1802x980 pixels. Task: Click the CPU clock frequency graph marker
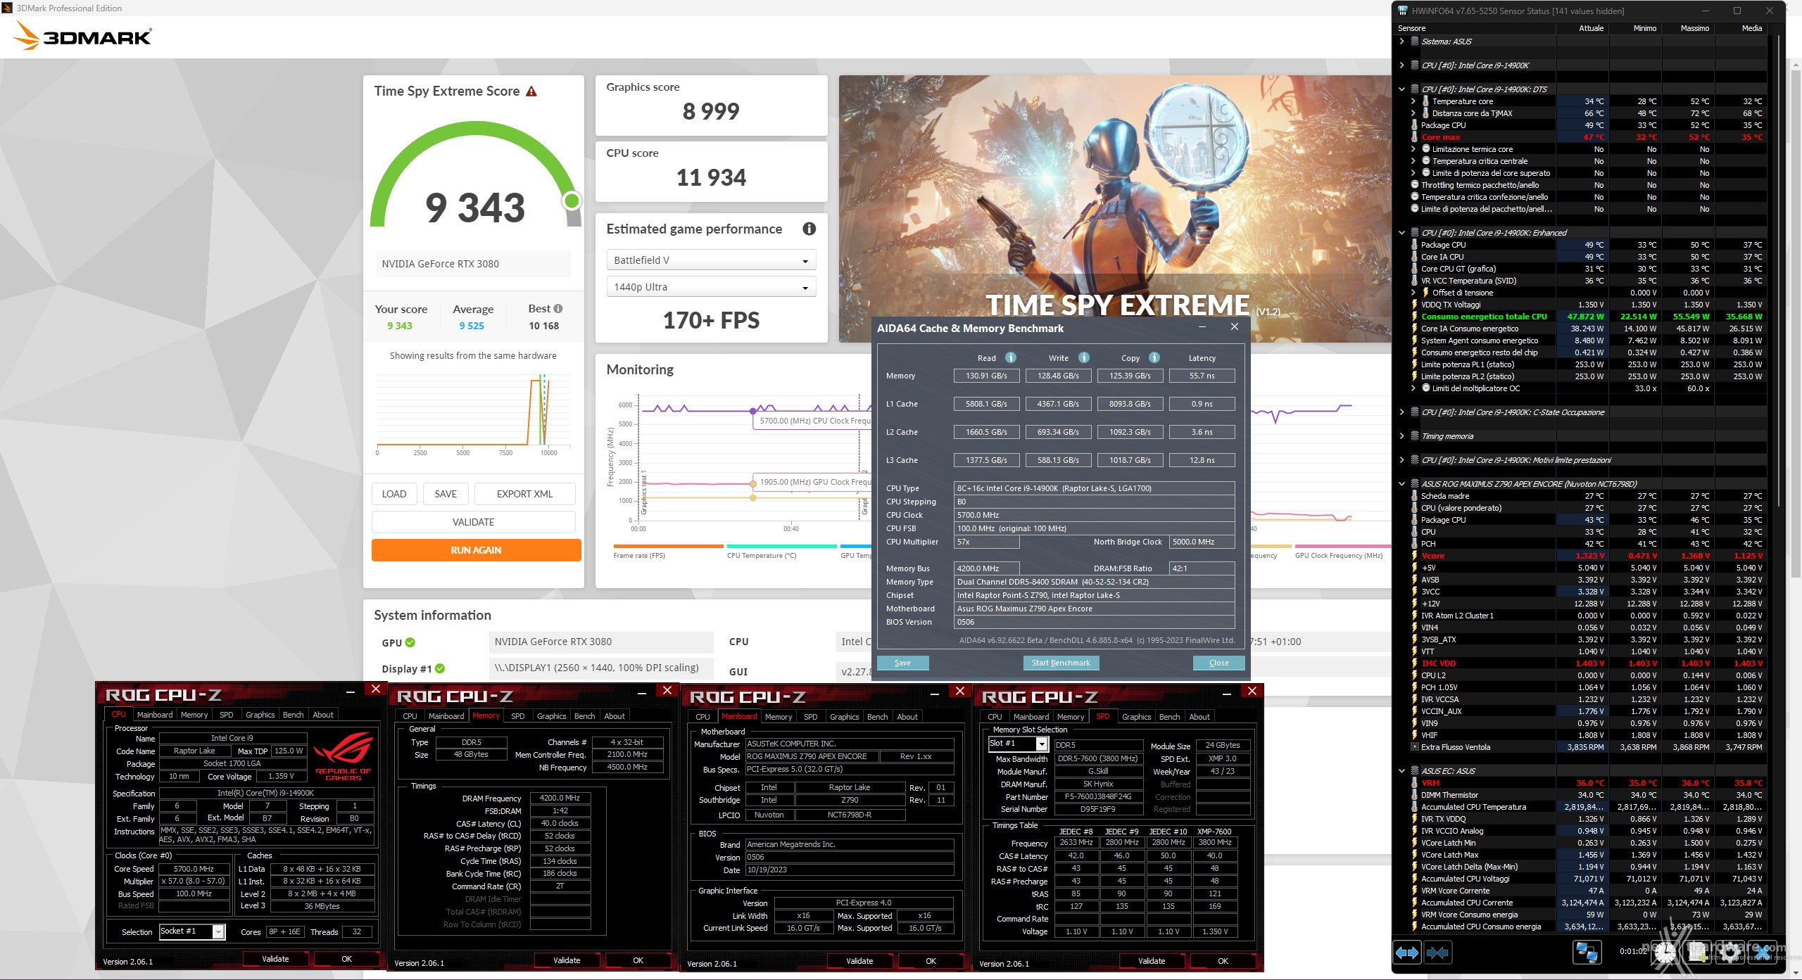753,411
